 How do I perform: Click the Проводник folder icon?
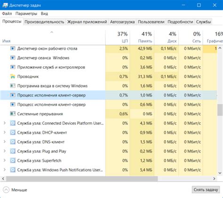pos(13,77)
